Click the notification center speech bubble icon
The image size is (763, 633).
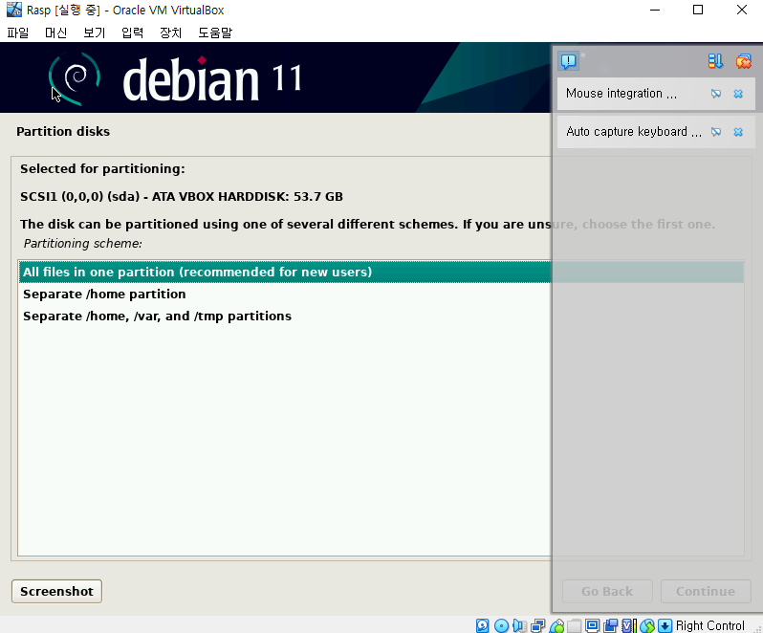568,61
